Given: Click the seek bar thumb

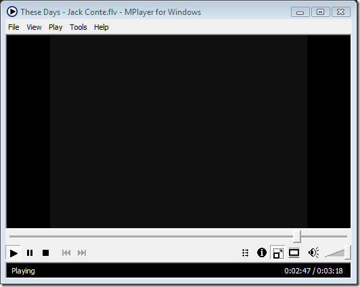Looking at the screenshot, I should tap(297, 236).
